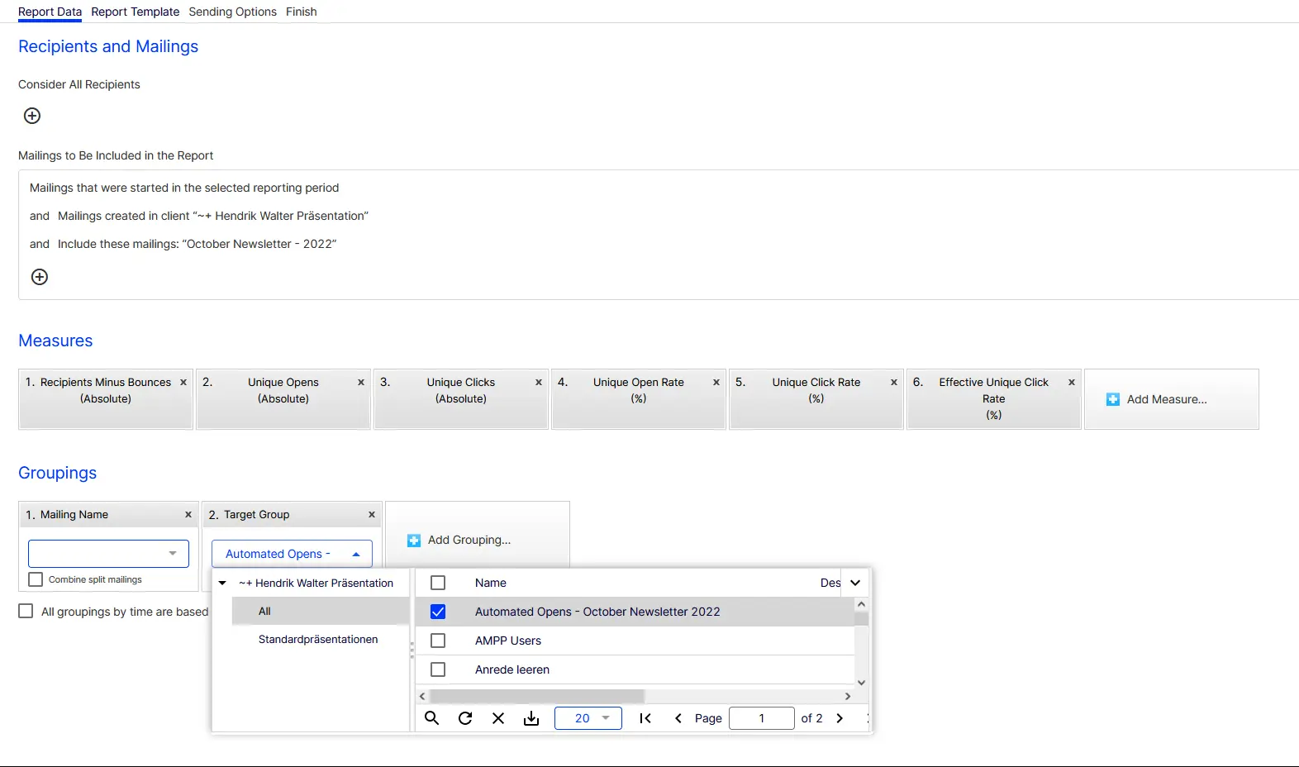This screenshot has height=767, width=1299.
Task: Click the Add Measure... button
Action: click(x=1172, y=399)
